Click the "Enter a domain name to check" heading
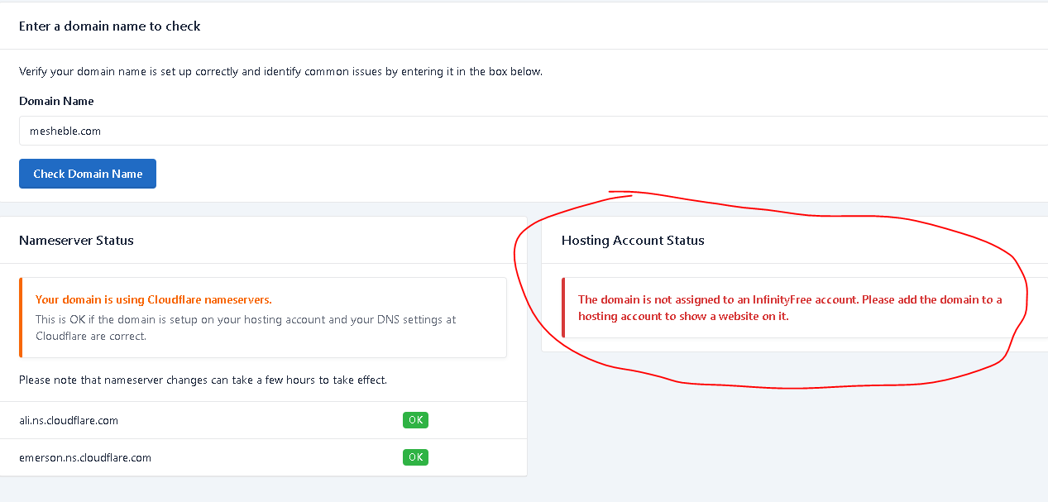1048x502 pixels. click(x=110, y=26)
